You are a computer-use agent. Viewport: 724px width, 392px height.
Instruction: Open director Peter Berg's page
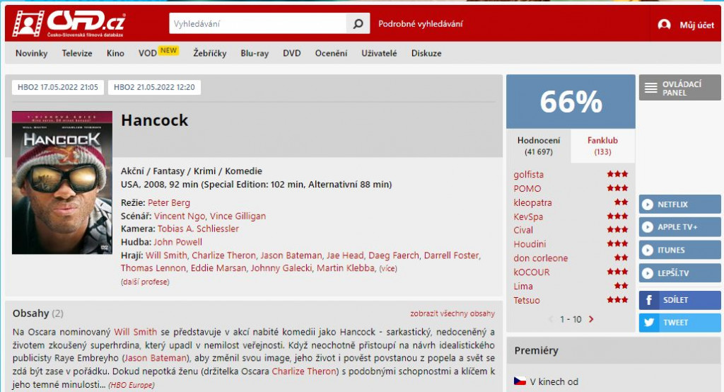[x=168, y=202]
